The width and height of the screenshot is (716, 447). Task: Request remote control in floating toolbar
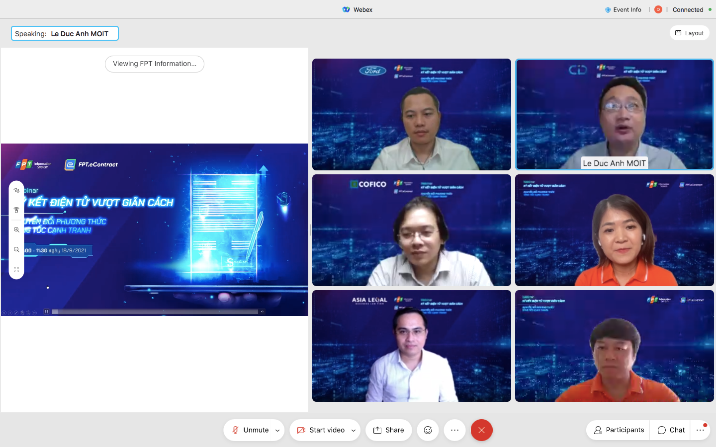point(16,210)
